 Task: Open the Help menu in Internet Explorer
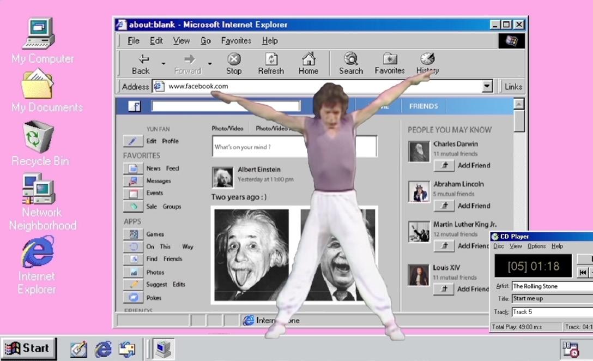270,40
